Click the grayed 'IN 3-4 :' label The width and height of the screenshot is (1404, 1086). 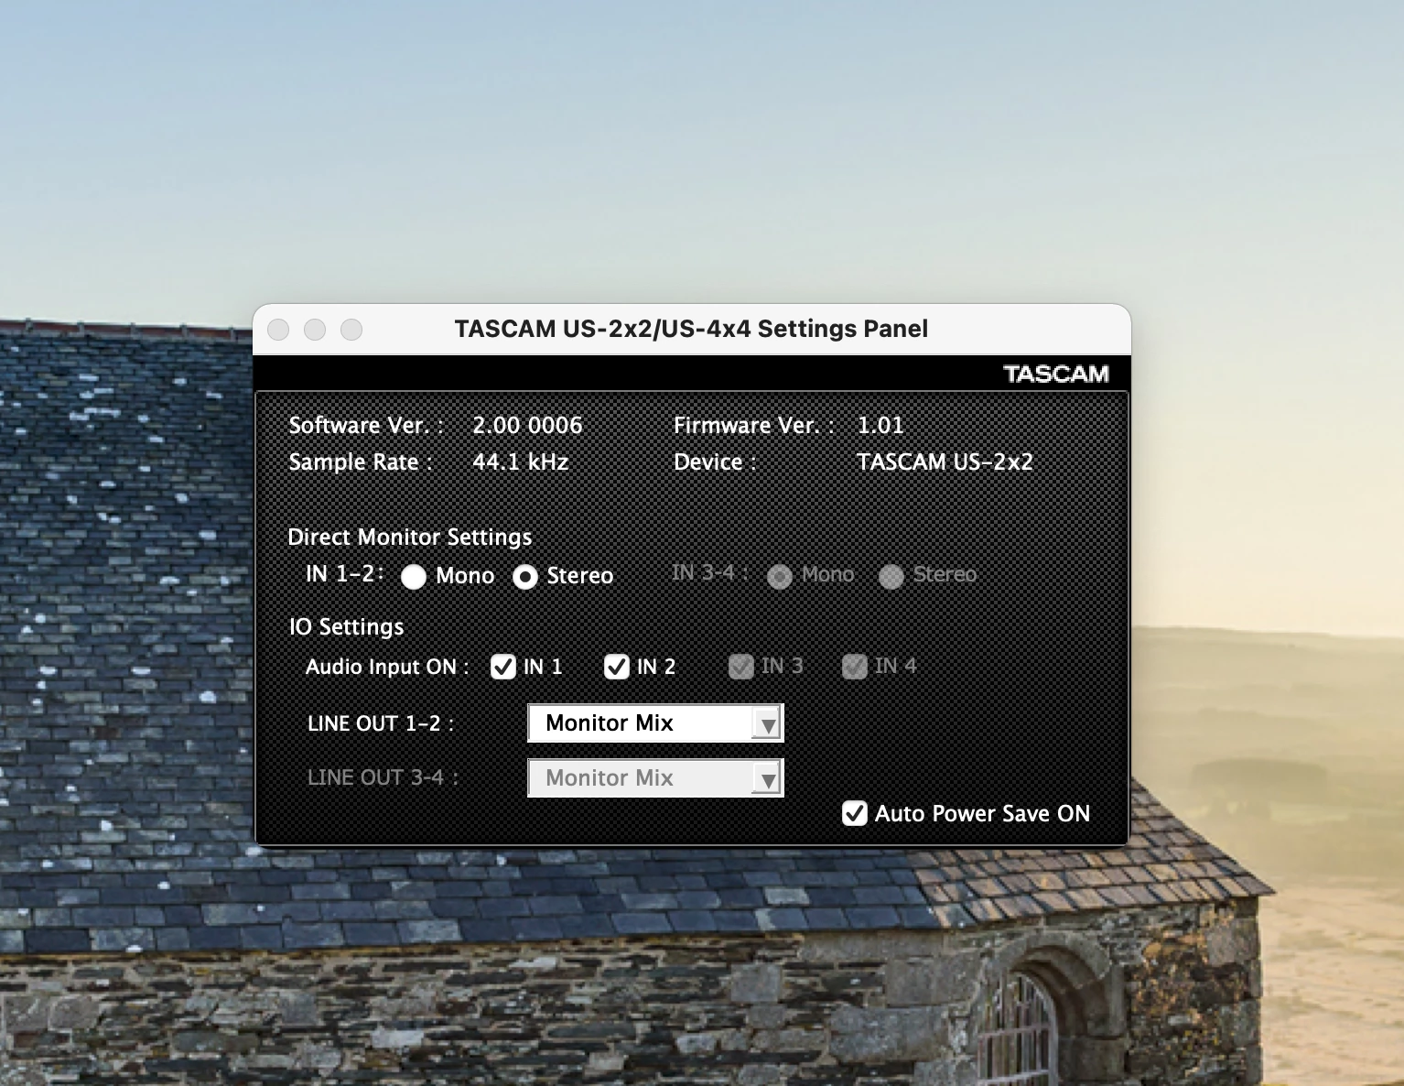coord(710,573)
